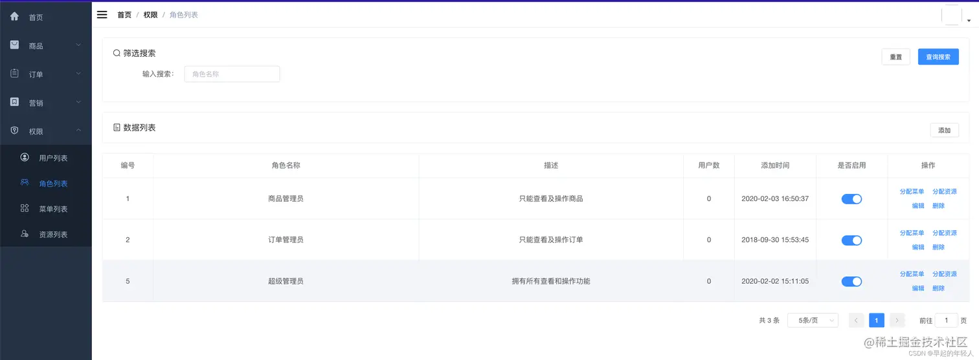Click the list icon beside 数据列表
The height and width of the screenshot is (360, 979).
pyautogui.click(x=117, y=127)
